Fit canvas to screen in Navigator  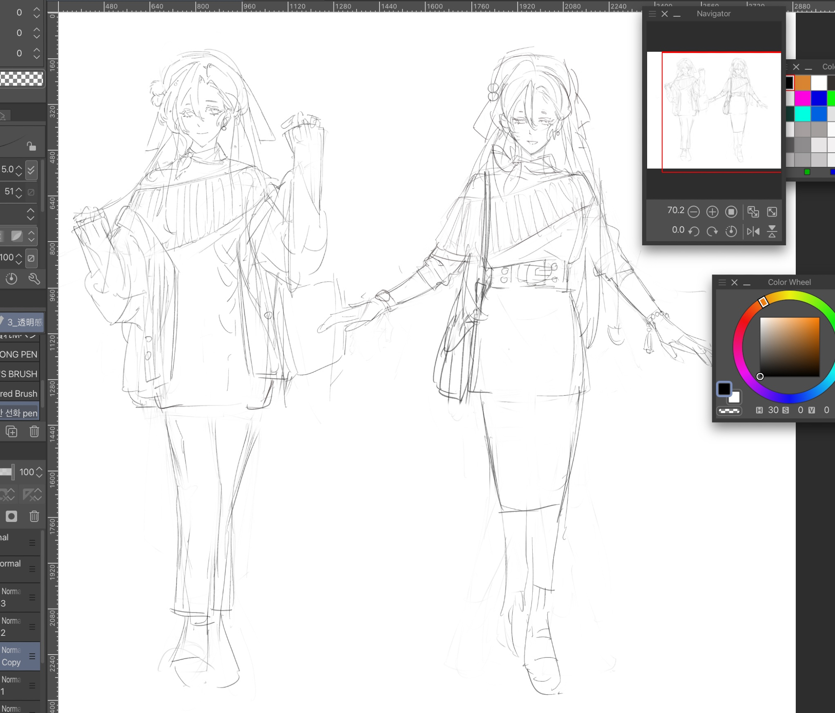point(772,212)
